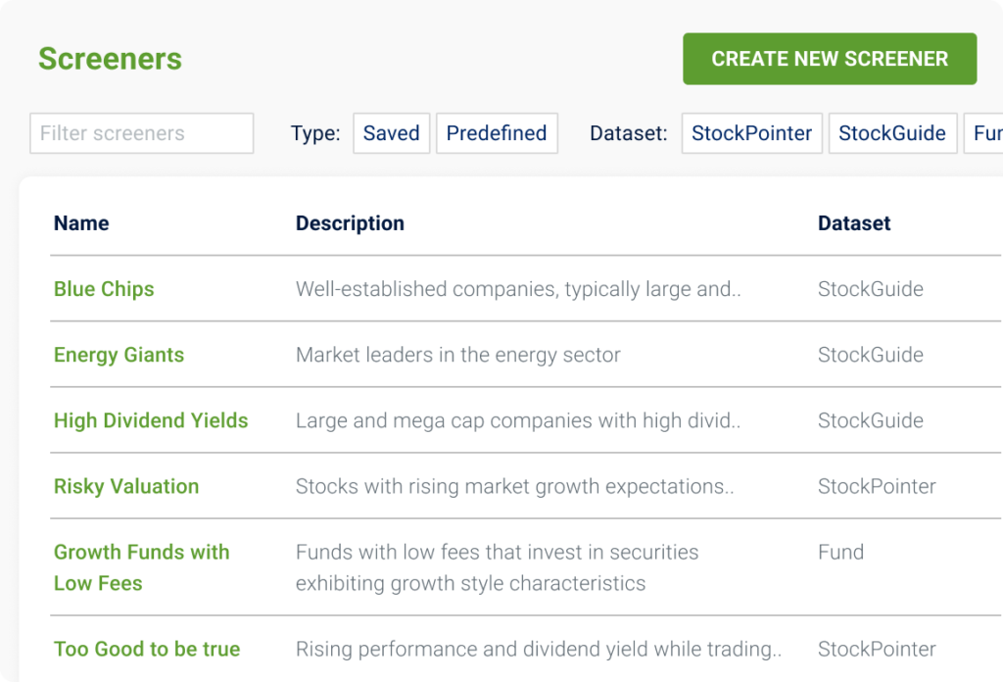The height and width of the screenshot is (682, 1003).
Task: Enable the StockPointer dataset filter
Action: point(751,133)
